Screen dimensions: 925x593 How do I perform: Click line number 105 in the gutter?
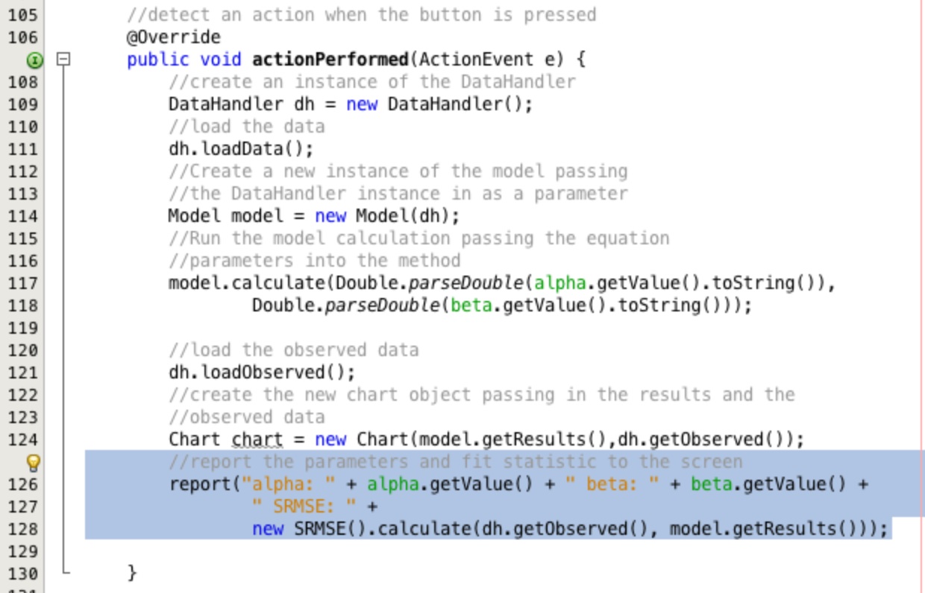tap(22, 15)
